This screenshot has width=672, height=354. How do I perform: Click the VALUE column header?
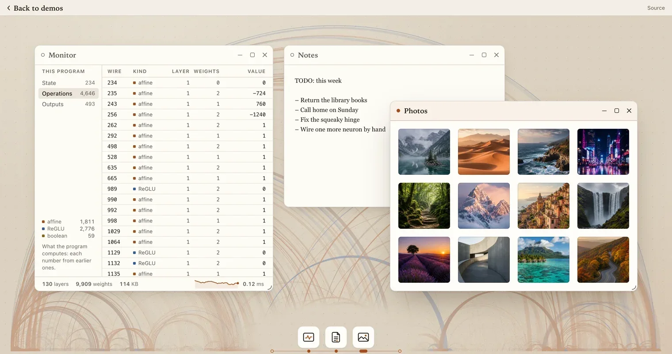click(x=256, y=71)
